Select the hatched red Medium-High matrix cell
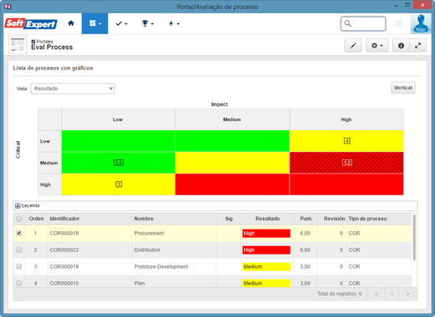The image size is (435, 317). (346, 163)
